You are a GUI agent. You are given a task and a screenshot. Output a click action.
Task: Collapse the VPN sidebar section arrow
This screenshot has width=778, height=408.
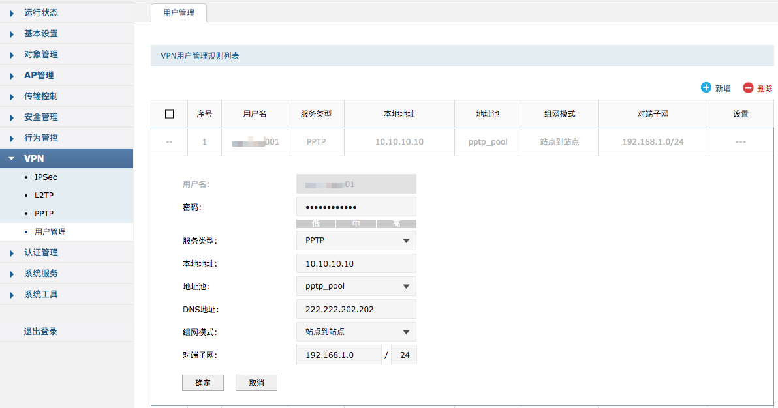coord(12,159)
